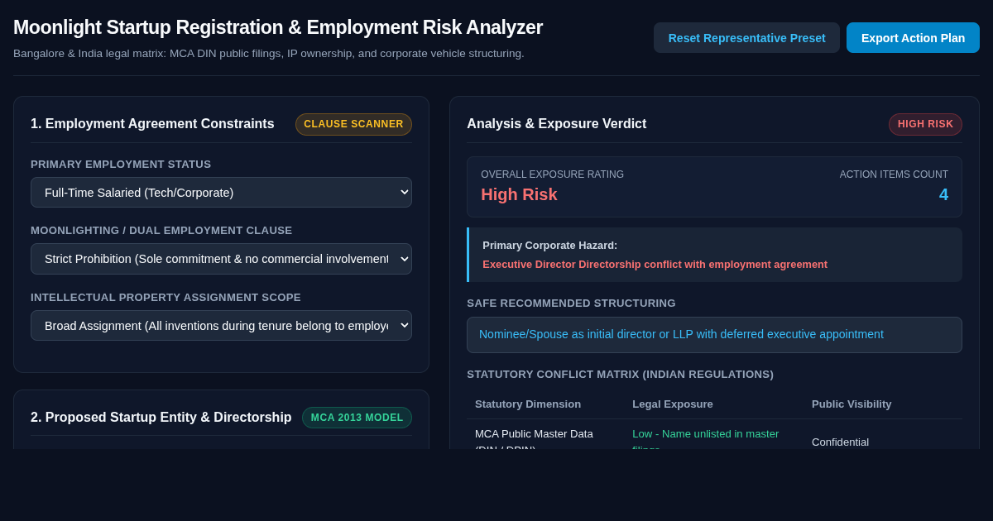Click heading 1. Employment Agreement Constraints

(x=152, y=124)
